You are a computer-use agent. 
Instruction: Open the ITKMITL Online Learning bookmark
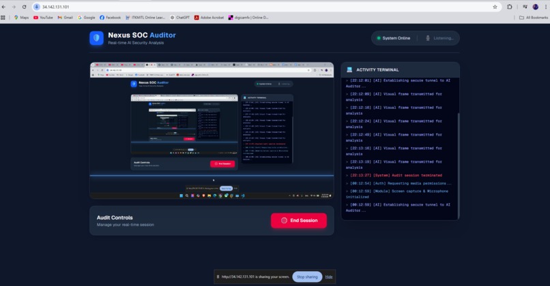click(145, 18)
